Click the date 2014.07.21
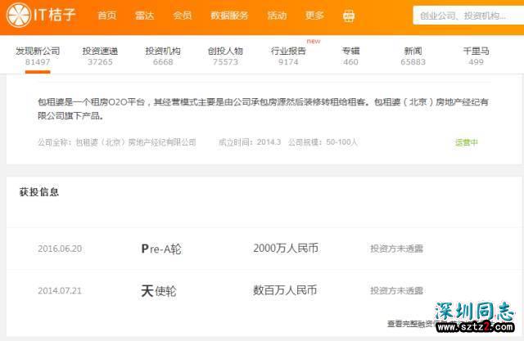The width and height of the screenshot is (524, 341). [60, 290]
